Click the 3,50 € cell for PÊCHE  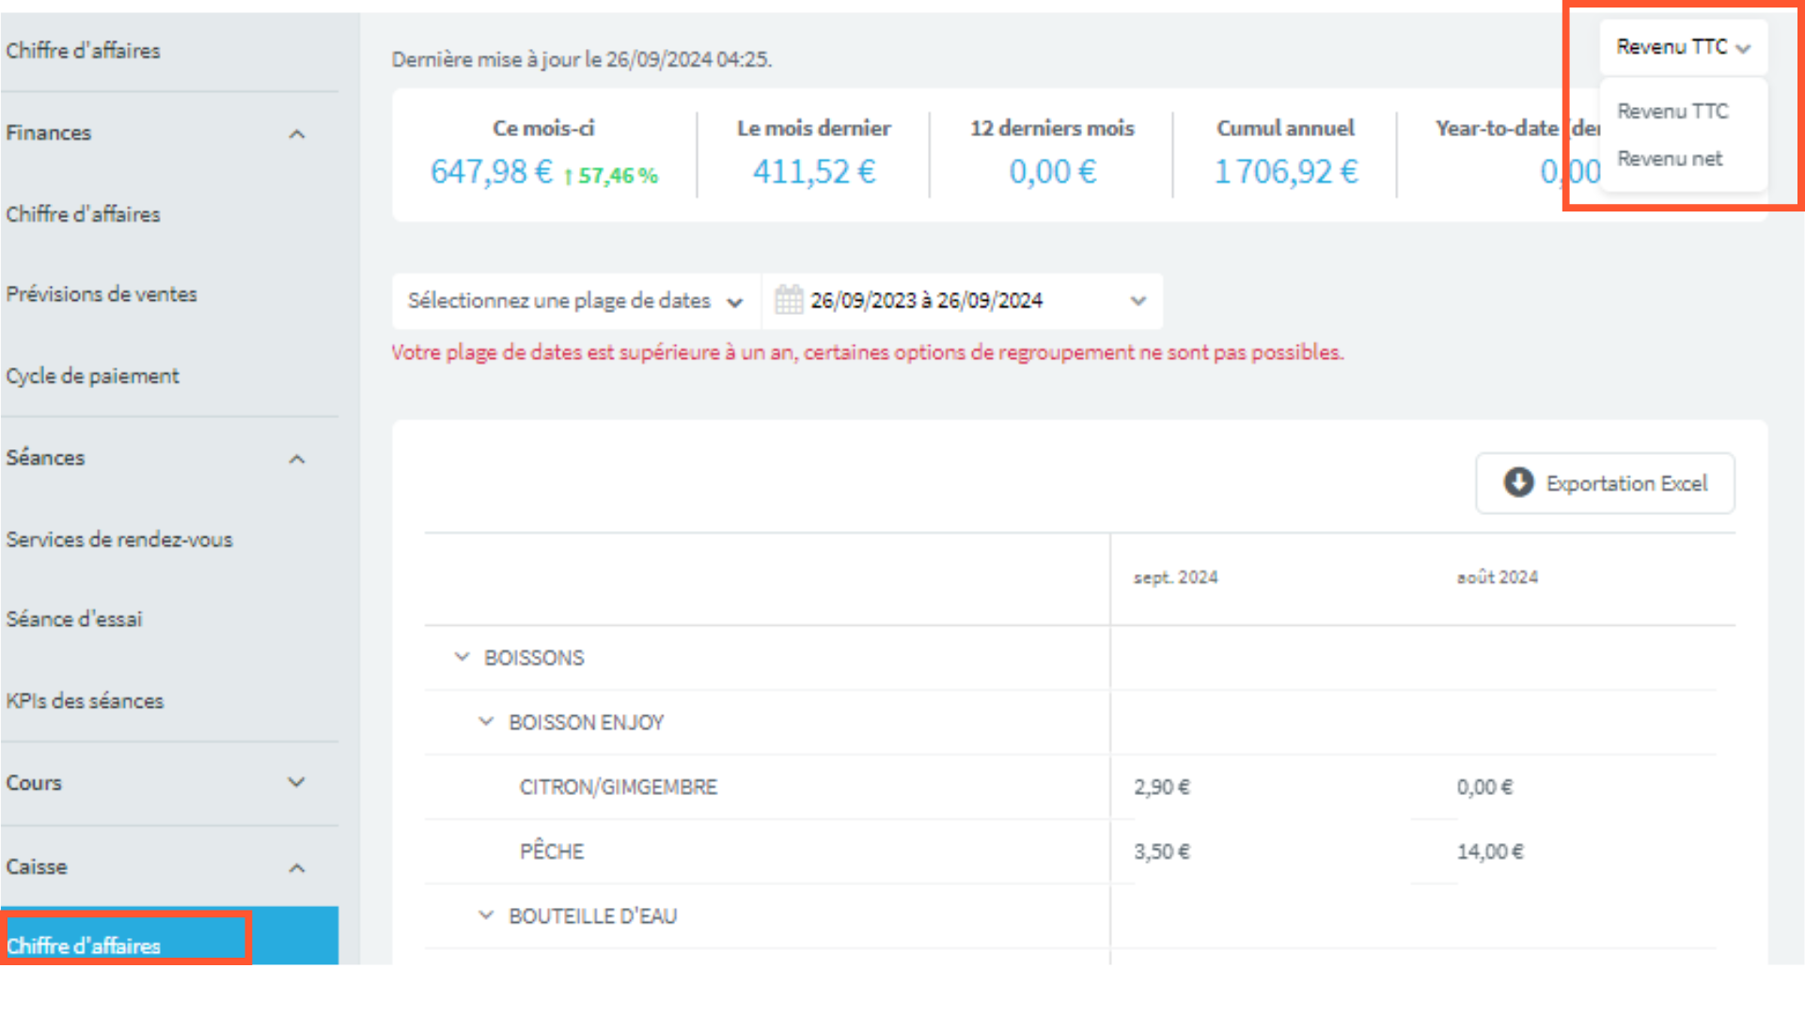[1161, 852]
